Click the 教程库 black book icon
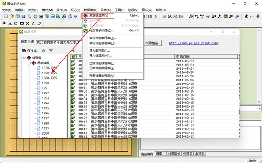This screenshot has width=262, height=163. coord(24,50)
